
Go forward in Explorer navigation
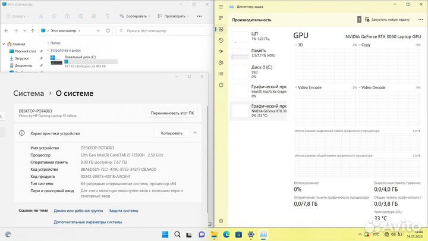16,31
